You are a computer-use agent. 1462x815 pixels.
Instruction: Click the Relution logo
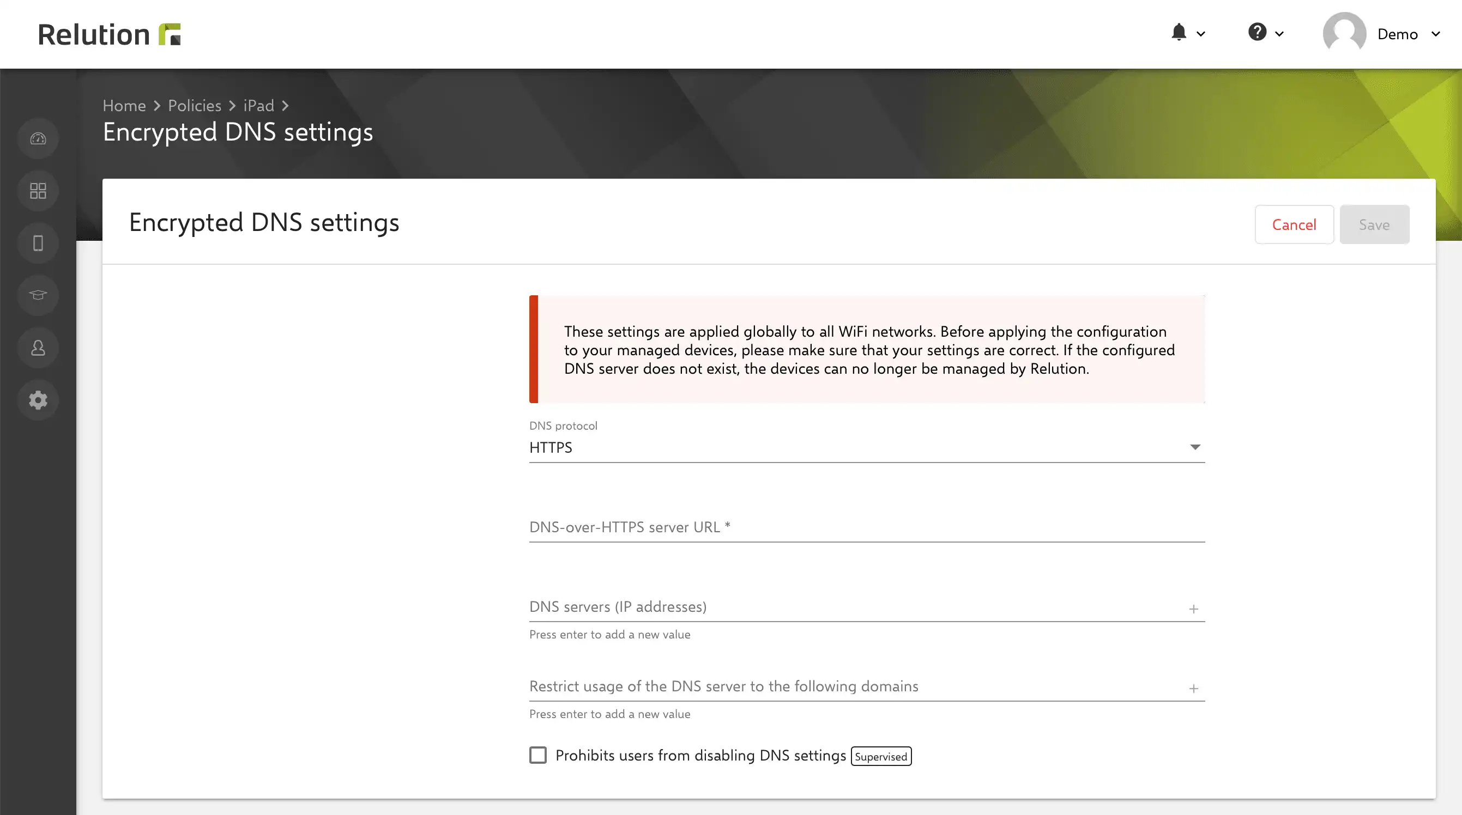109,34
